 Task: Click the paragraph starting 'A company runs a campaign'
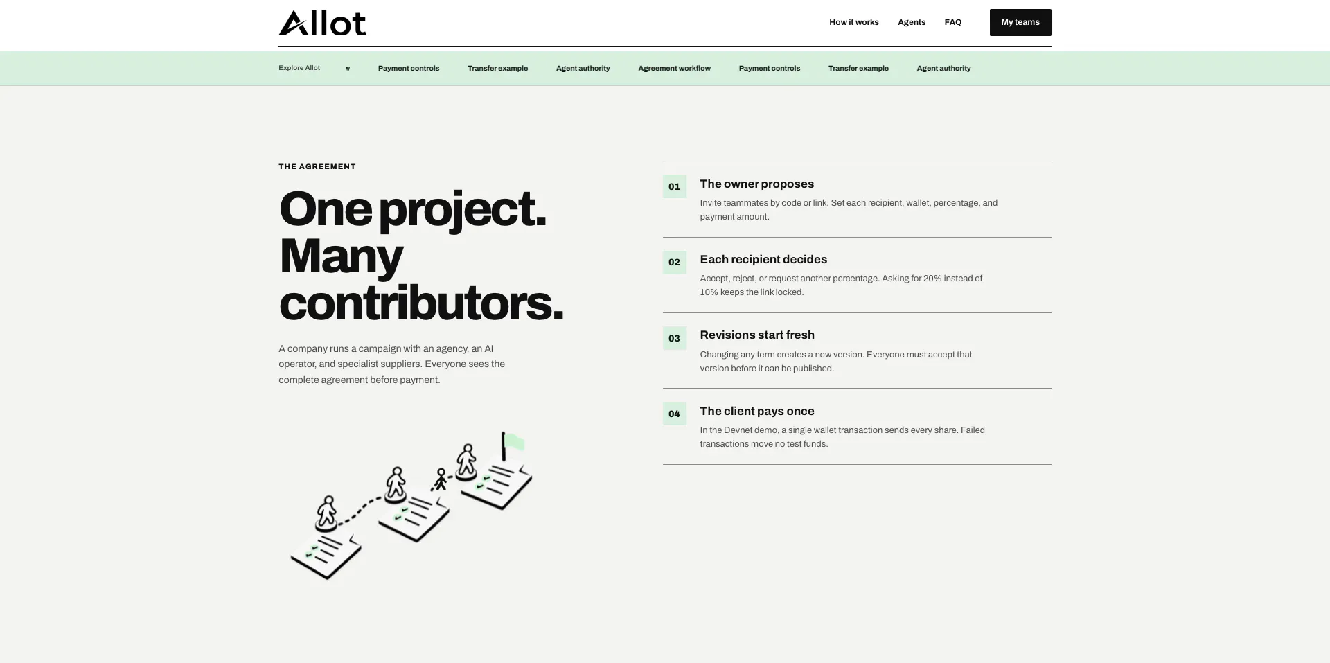click(392, 364)
